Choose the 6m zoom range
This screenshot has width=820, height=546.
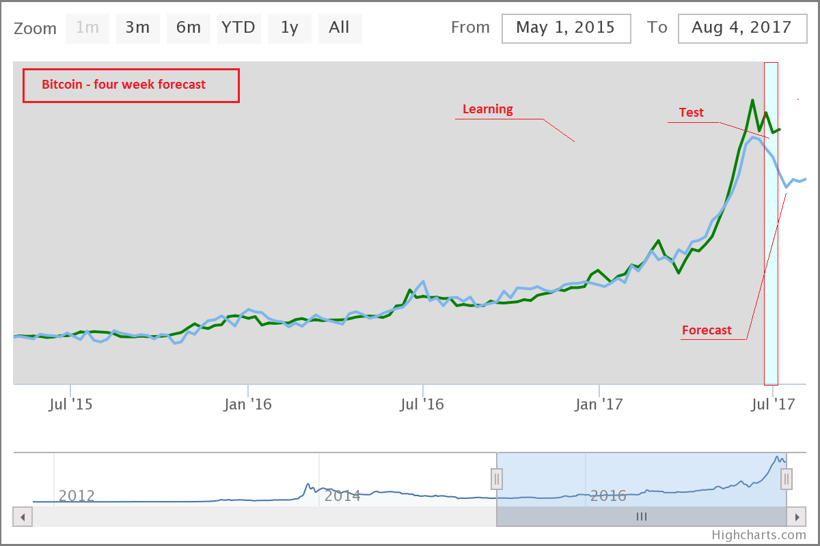click(188, 28)
